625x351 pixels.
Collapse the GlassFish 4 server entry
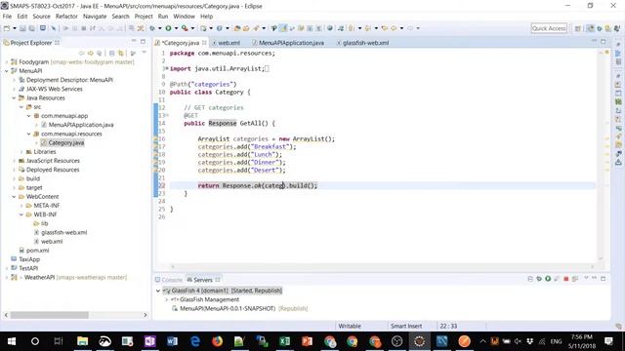pyautogui.click(x=158, y=291)
